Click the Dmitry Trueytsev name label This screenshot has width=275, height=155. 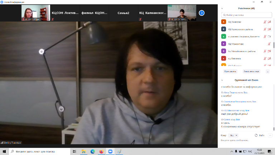[x=12, y=143]
